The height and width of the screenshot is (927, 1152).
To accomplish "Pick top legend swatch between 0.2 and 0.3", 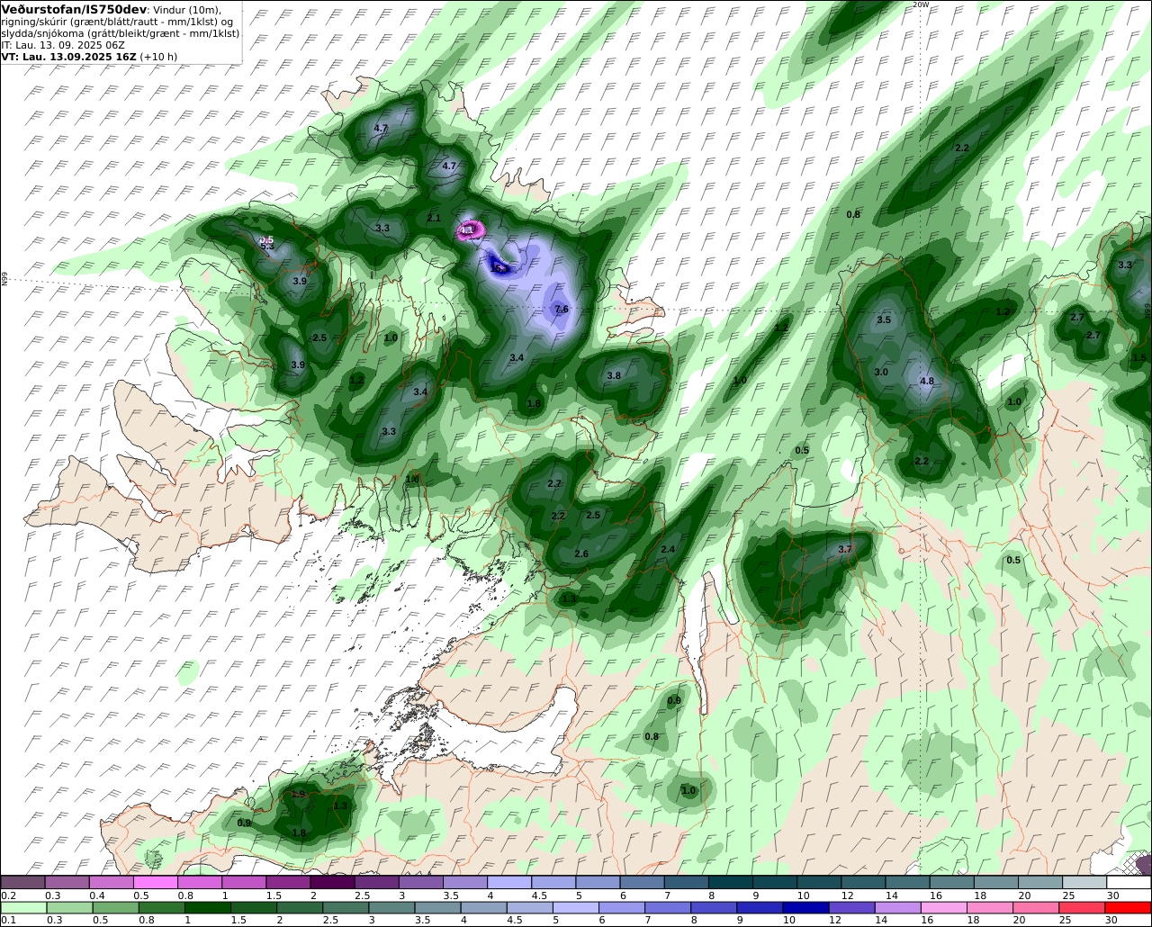I will coord(22,882).
